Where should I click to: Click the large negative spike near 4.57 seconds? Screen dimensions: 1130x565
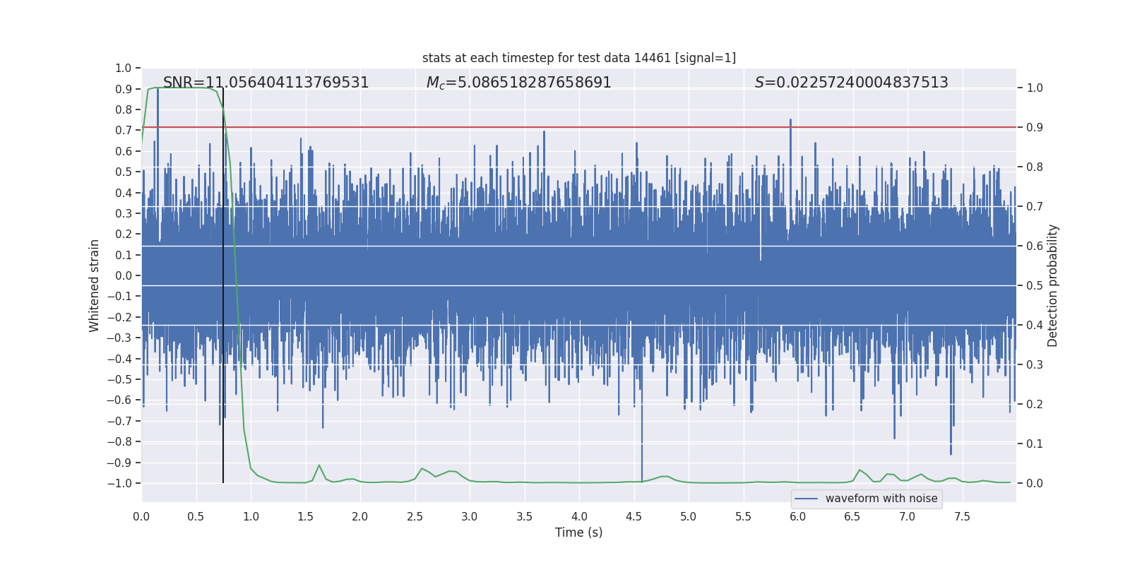[642, 438]
